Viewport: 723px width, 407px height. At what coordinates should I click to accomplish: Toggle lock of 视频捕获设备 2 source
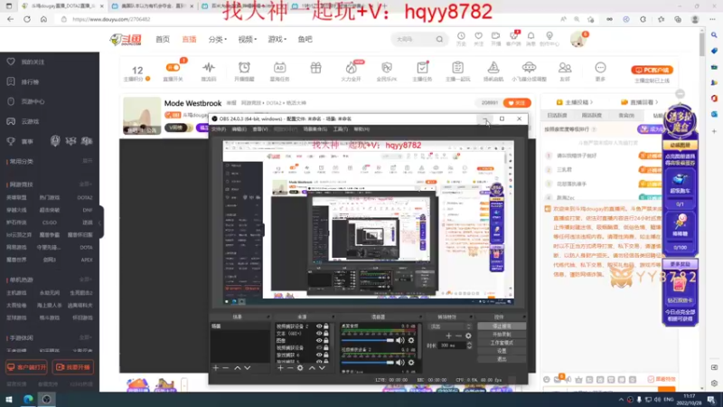click(326, 327)
